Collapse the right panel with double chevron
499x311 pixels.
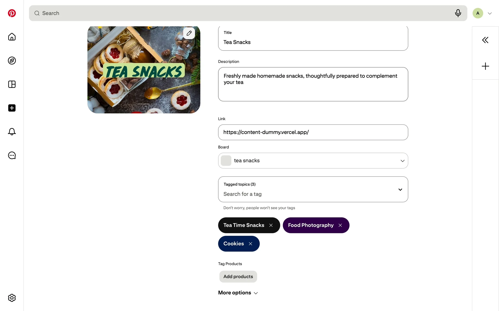485,40
